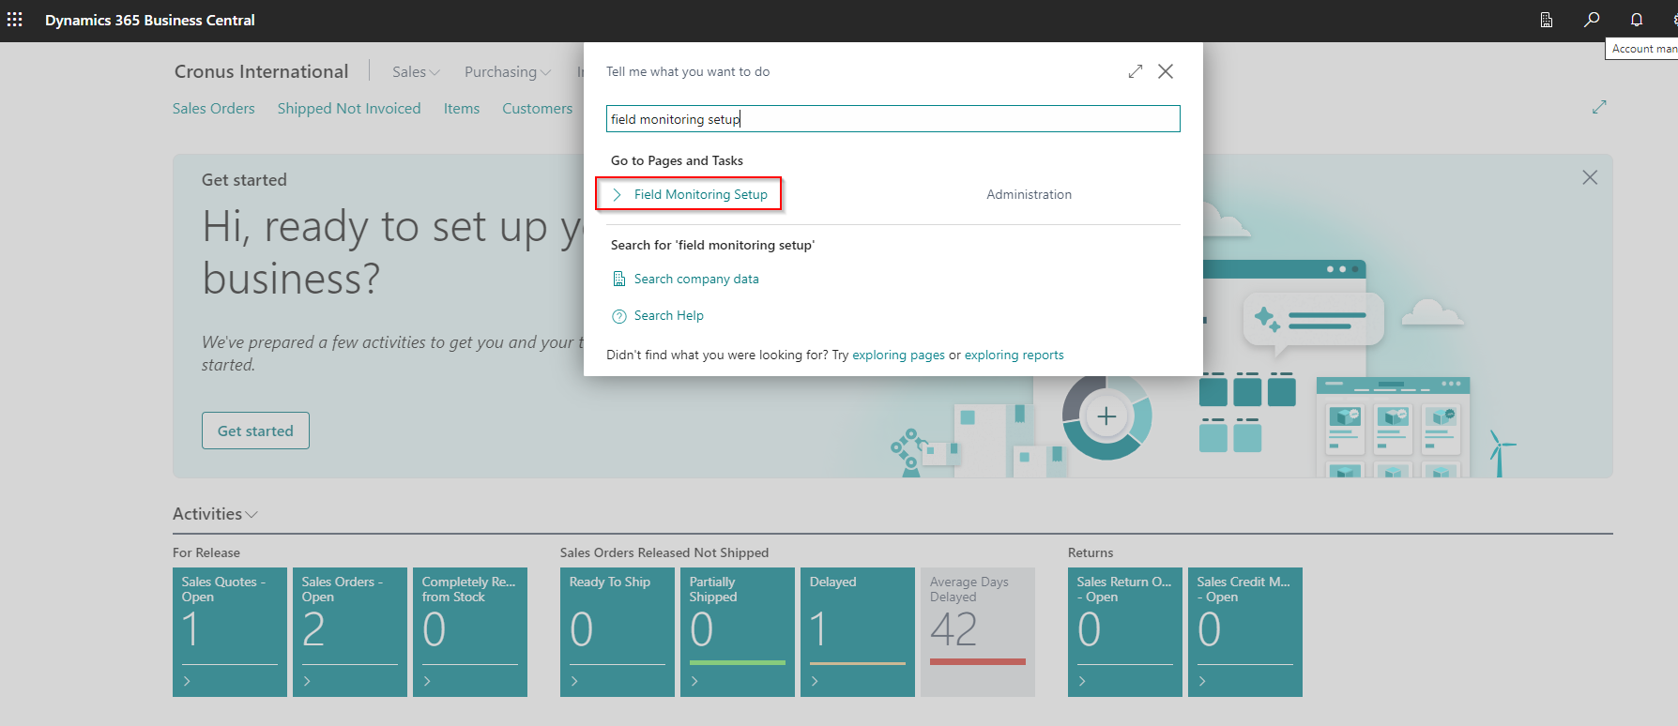Open the document report icon in header

click(x=1547, y=20)
